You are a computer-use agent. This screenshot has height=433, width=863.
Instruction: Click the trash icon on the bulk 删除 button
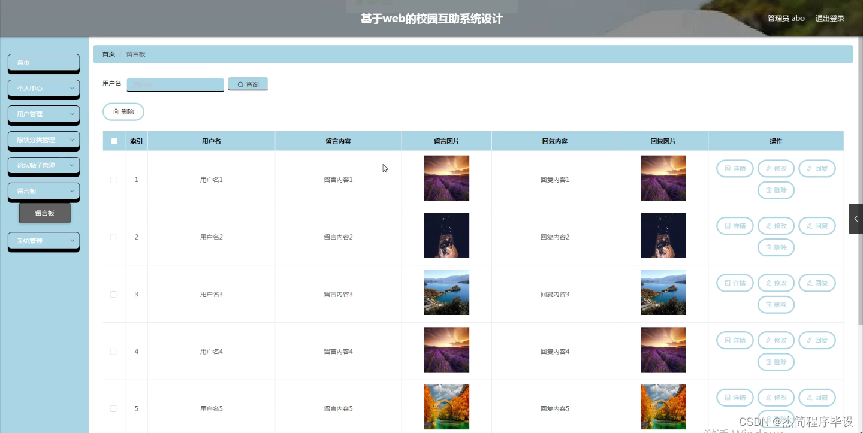click(116, 111)
